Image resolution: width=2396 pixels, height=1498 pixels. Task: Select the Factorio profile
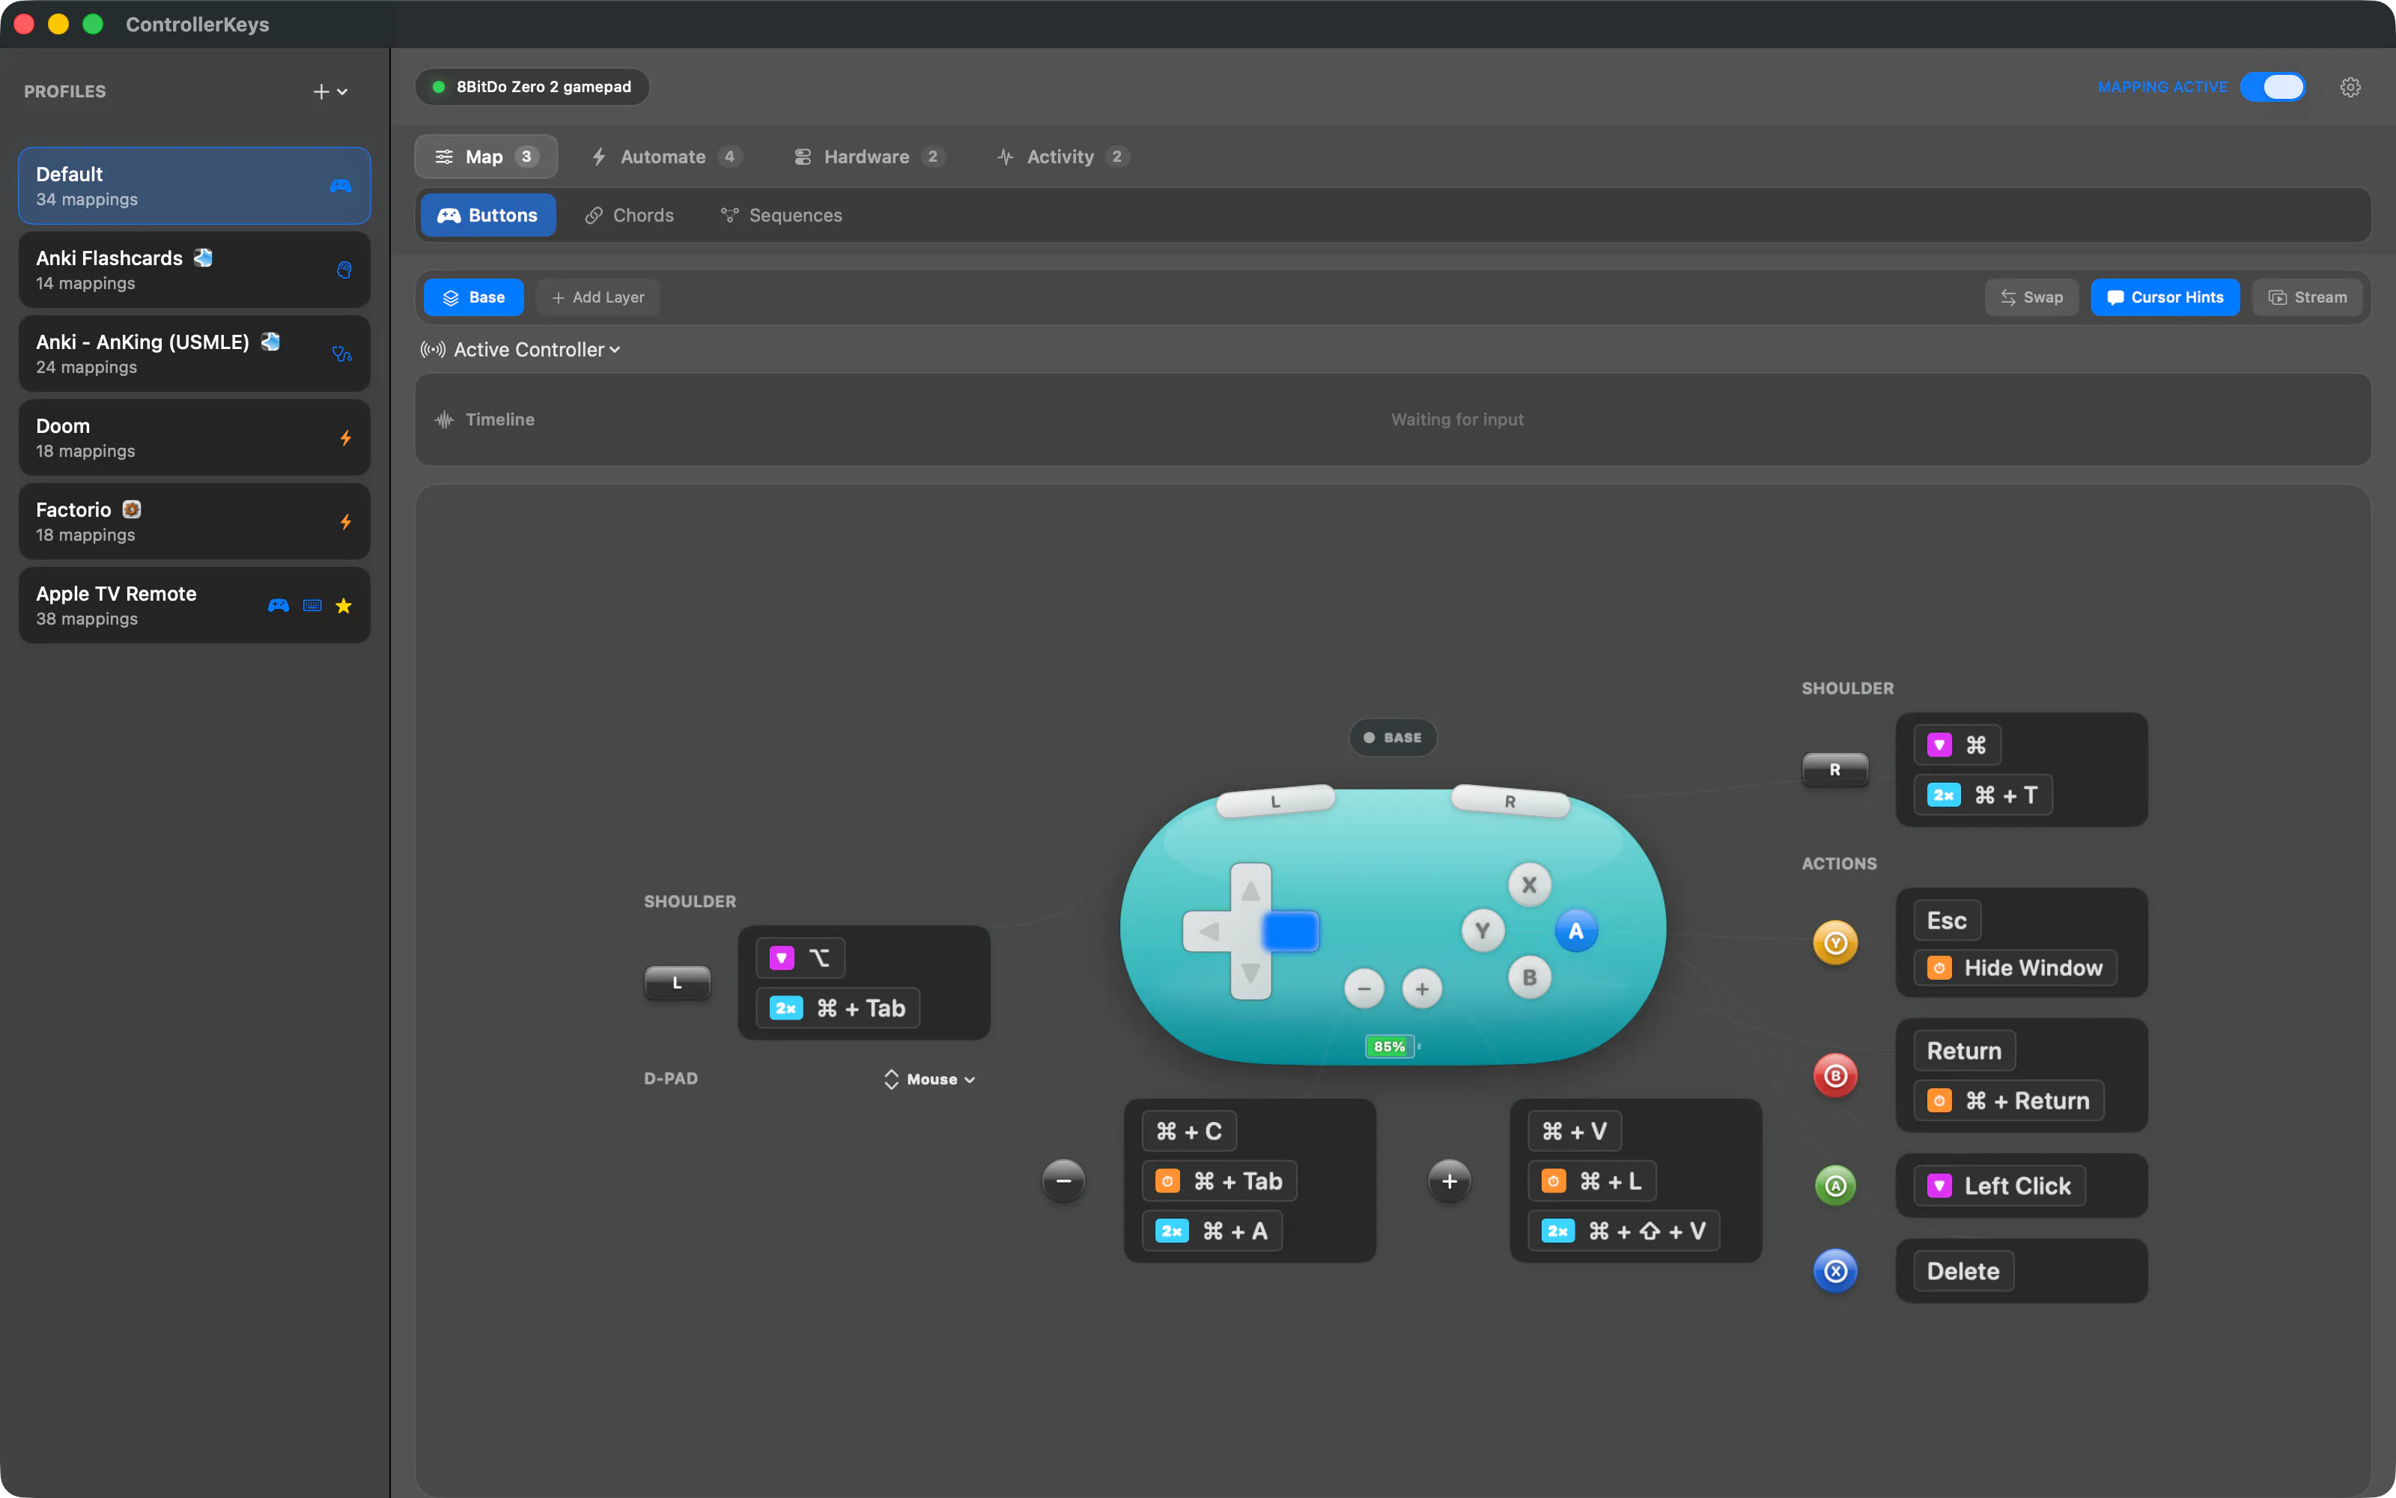pyautogui.click(x=194, y=521)
